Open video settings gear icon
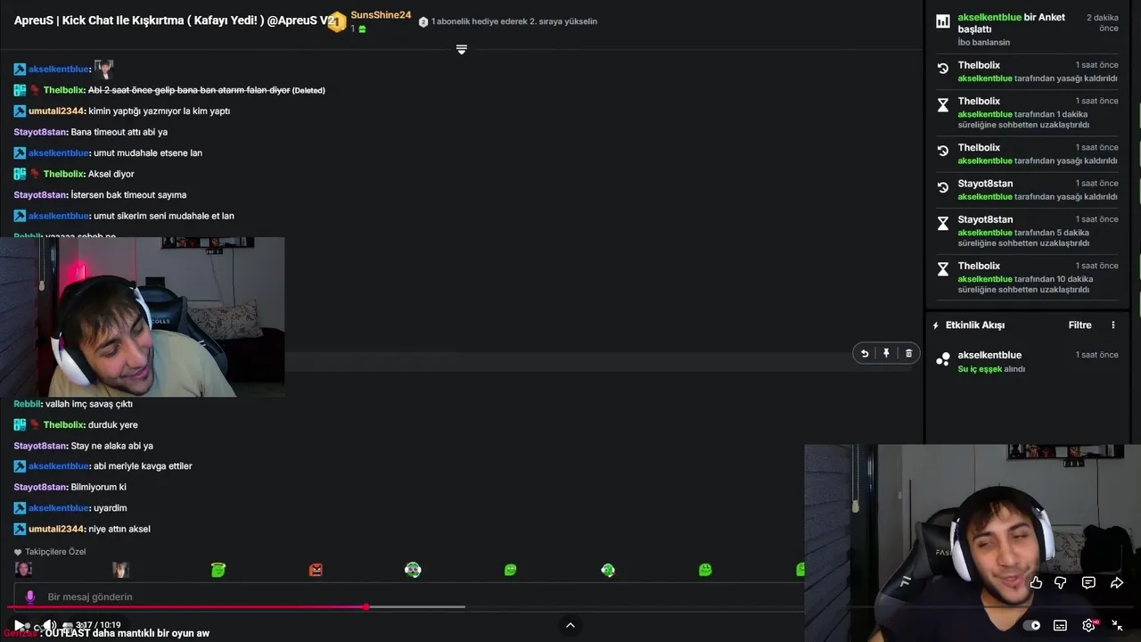The height and width of the screenshot is (642, 1141). pos(1088,625)
